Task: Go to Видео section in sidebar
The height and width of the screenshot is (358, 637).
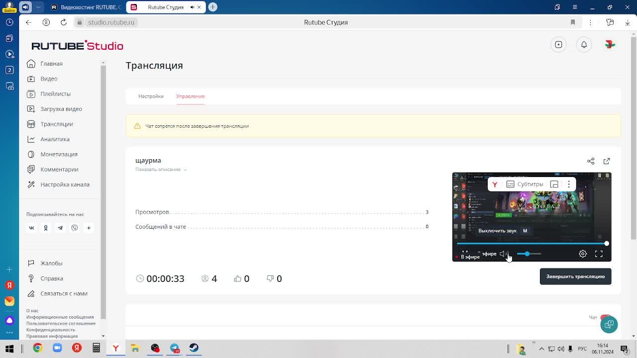Action: pyautogui.click(x=42, y=79)
